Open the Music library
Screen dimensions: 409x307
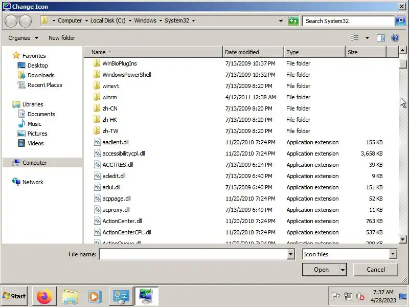pos(34,124)
